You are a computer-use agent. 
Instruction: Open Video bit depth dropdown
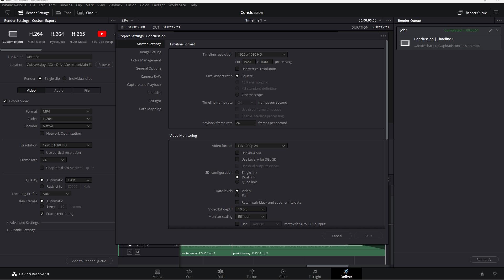pos(251,209)
